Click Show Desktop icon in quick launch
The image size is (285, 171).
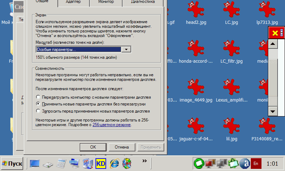(x=35, y=163)
